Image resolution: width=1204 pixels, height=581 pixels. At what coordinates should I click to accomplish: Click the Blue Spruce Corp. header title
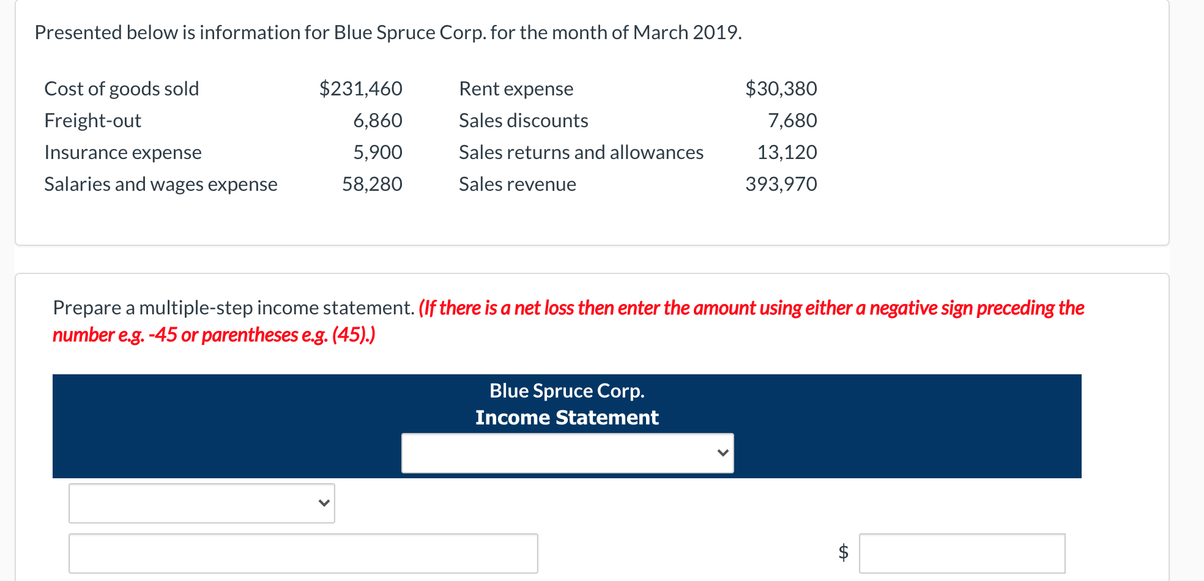(566, 390)
